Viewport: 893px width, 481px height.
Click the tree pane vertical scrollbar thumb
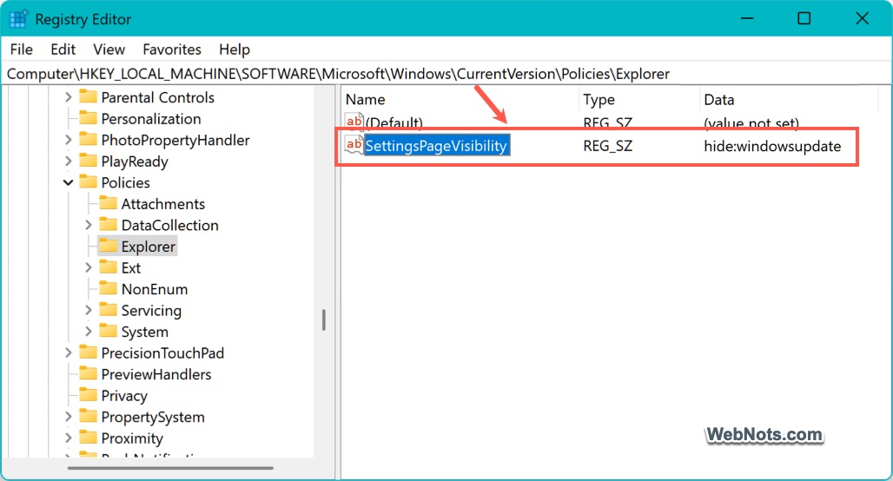point(323,320)
